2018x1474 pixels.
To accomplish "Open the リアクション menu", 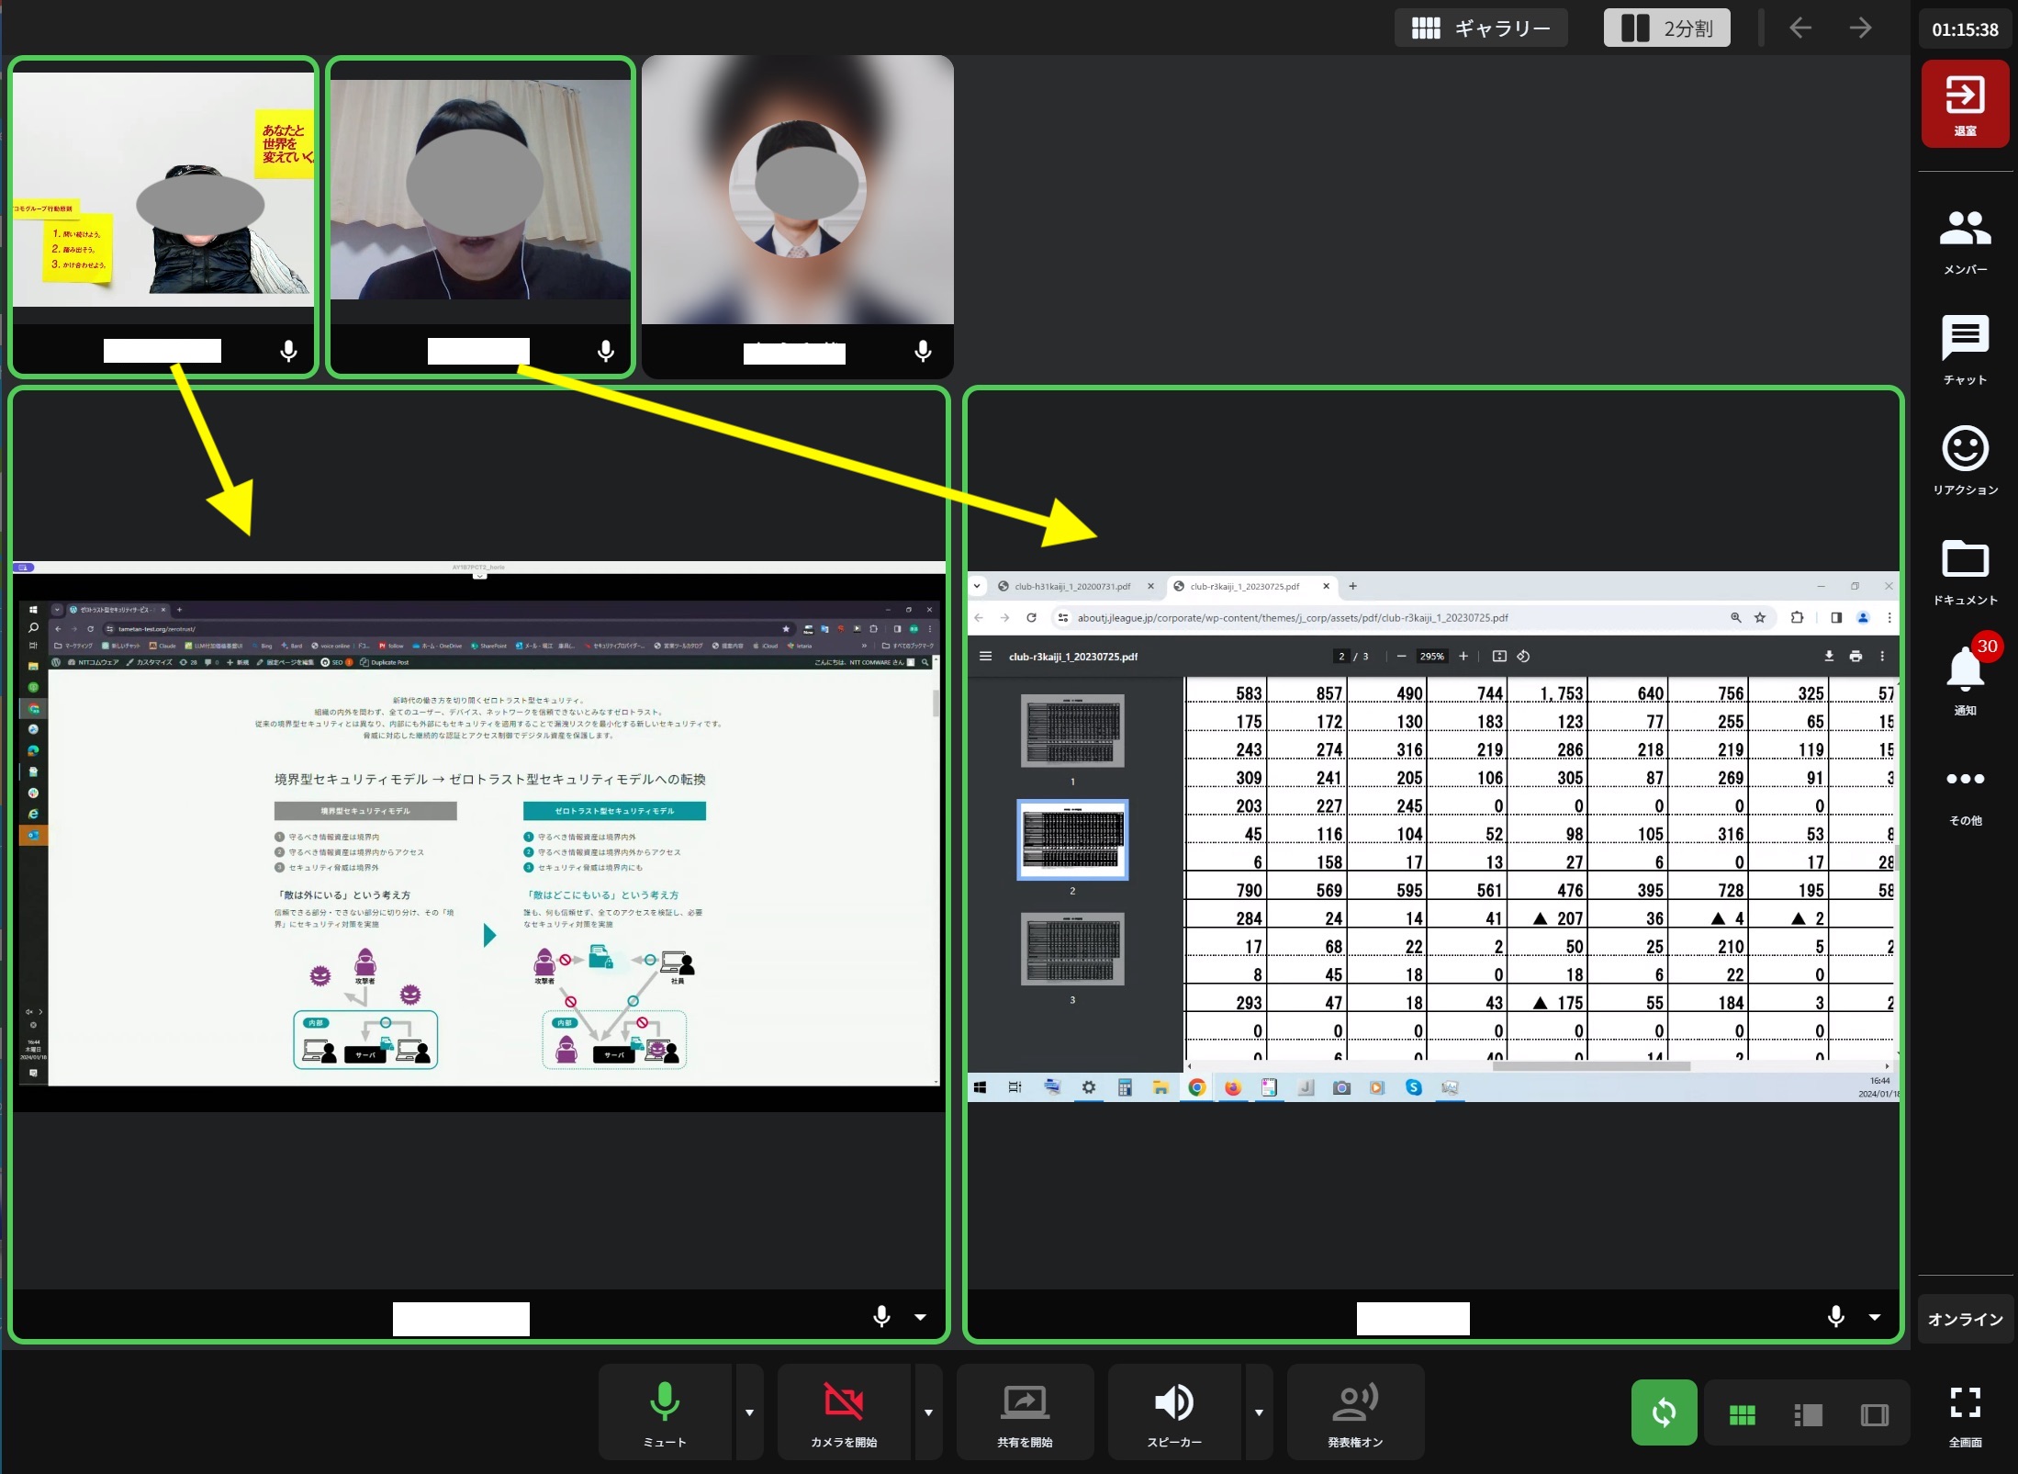I will pos(1965,461).
